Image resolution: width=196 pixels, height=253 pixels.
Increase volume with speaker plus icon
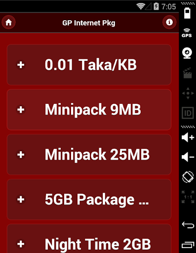click(x=188, y=137)
